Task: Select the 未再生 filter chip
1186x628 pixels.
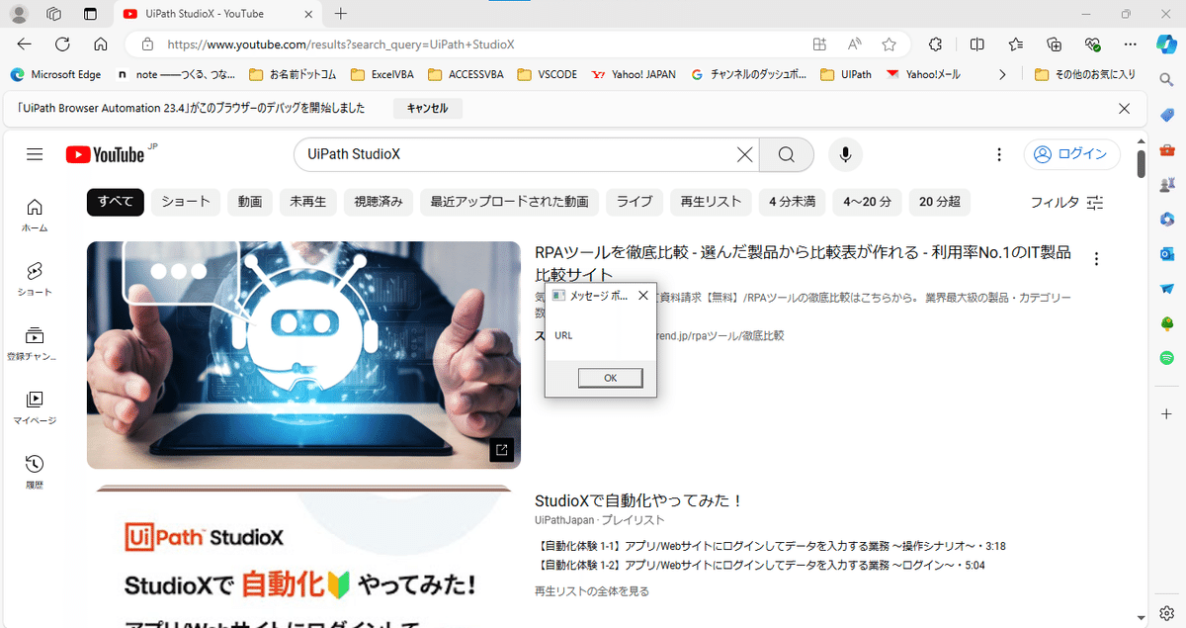Action: pos(308,202)
